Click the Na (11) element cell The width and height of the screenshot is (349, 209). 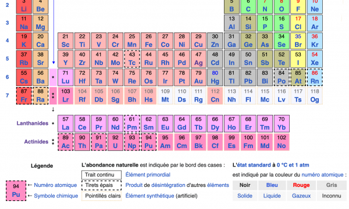pyautogui.click(x=24, y=23)
